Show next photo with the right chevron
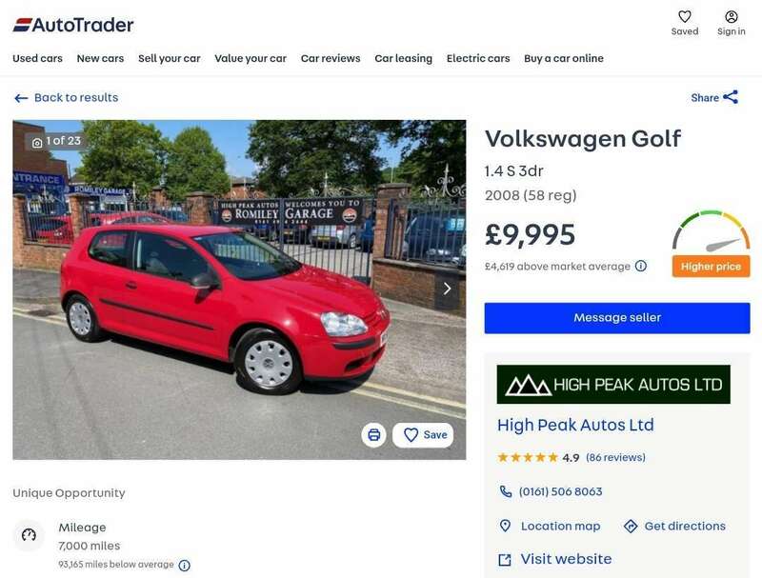The height and width of the screenshot is (578, 762). tap(447, 289)
